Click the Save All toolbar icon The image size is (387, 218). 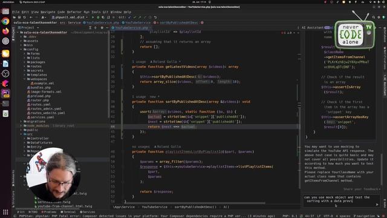coord(19,18)
